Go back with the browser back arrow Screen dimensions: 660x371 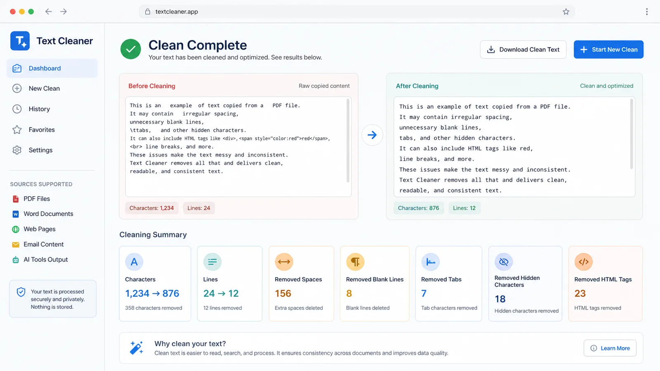click(48, 12)
